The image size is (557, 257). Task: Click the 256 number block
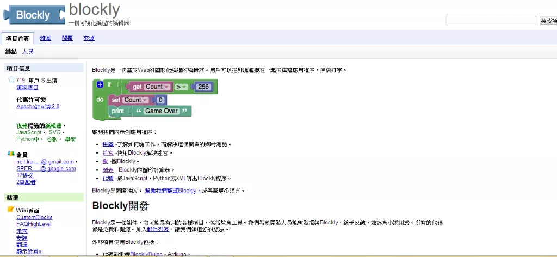point(203,87)
